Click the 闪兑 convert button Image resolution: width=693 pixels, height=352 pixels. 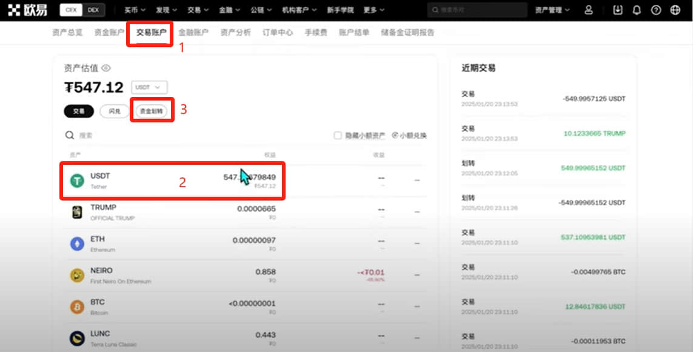(115, 111)
